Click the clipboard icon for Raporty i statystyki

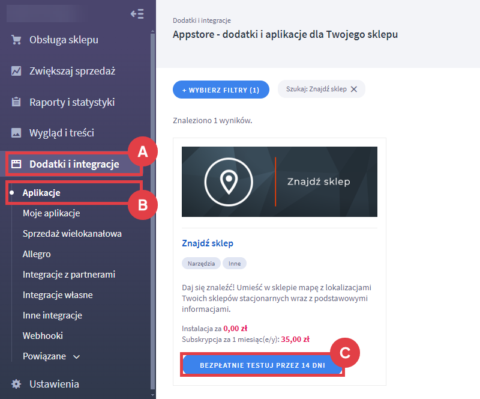[16, 102]
